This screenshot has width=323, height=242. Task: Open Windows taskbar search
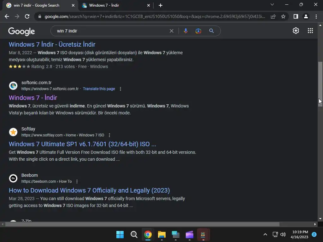(x=134, y=234)
